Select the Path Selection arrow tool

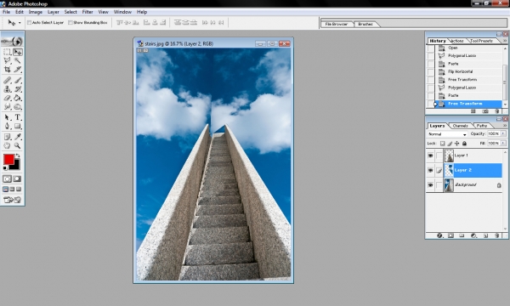7,117
